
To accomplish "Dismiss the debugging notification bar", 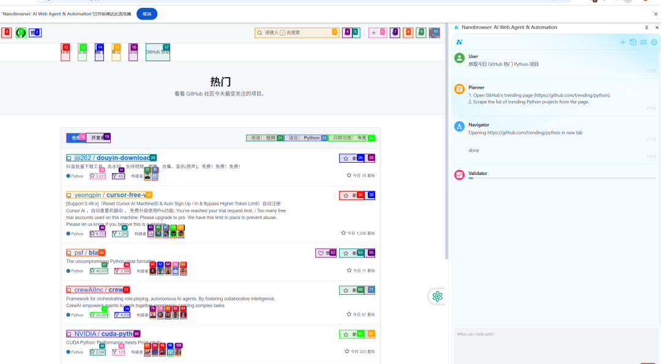I will [x=655, y=14].
